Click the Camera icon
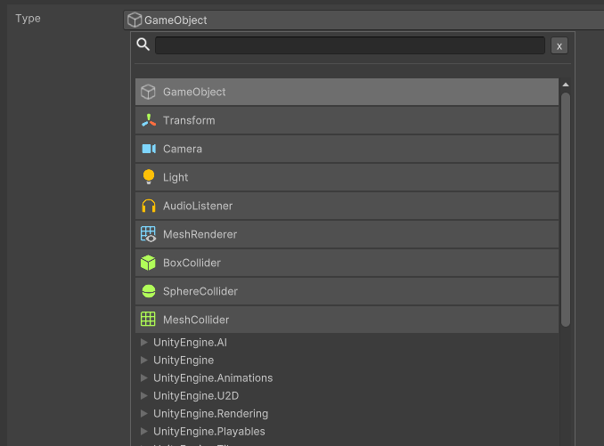Image resolution: width=604 pixels, height=446 pixels. 149,149
